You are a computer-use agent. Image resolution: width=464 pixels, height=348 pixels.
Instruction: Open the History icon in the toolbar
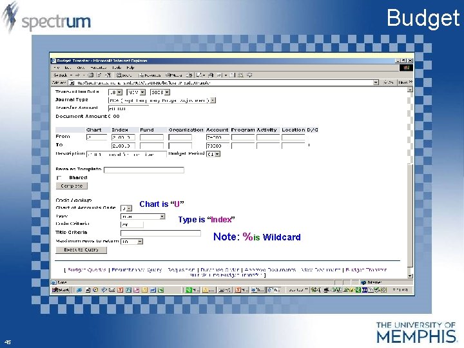click(189, 75)
